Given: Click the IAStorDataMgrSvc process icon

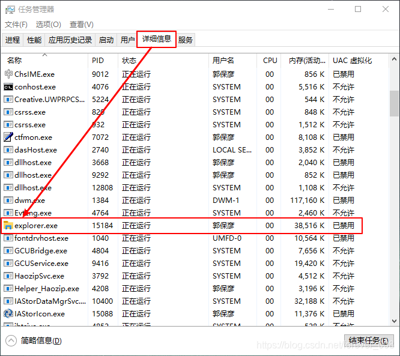Looking at the screenshot, I should pos(8,301).
